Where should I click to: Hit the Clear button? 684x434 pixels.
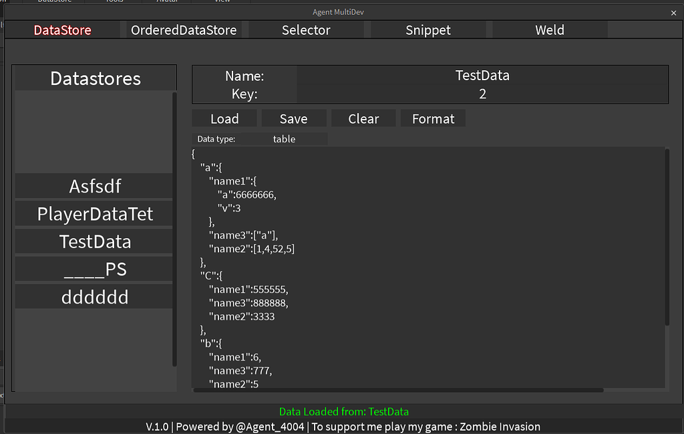(363, 119)
